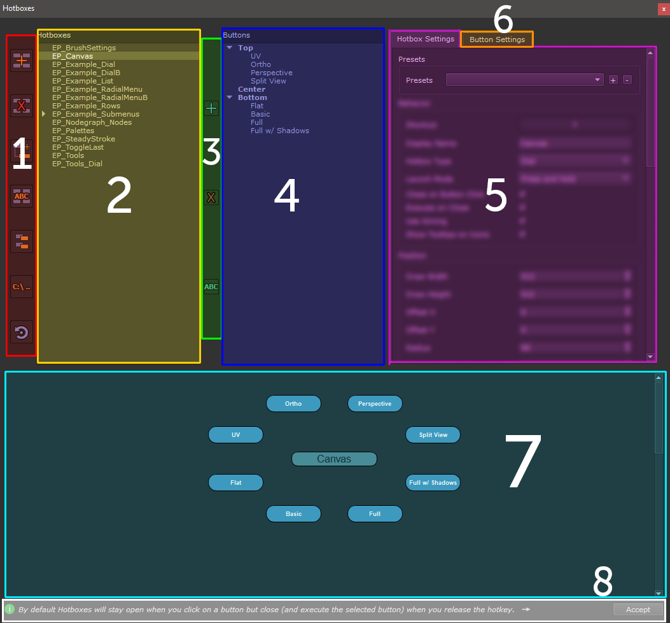The image size is (670, 623).
Task: Click the delete hotbox icon with red X
Action: [x=22, y=106]
